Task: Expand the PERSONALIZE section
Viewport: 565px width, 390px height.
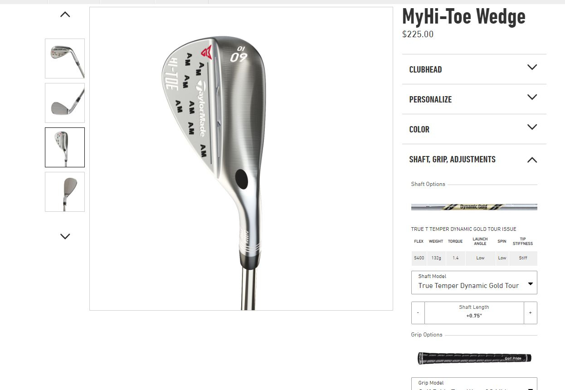Action: (474, 99)
